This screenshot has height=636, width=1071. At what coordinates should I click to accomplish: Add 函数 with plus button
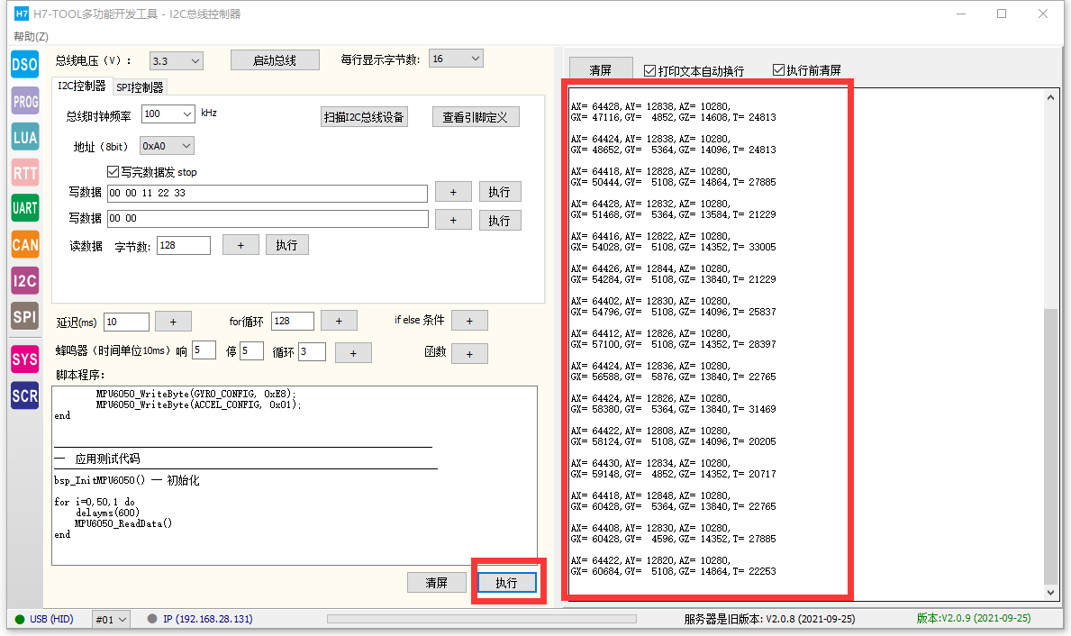(470, 353)
